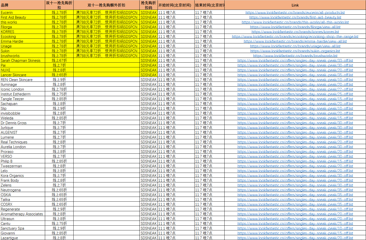Select the start time cell in Giovanni row

(176, 233)
